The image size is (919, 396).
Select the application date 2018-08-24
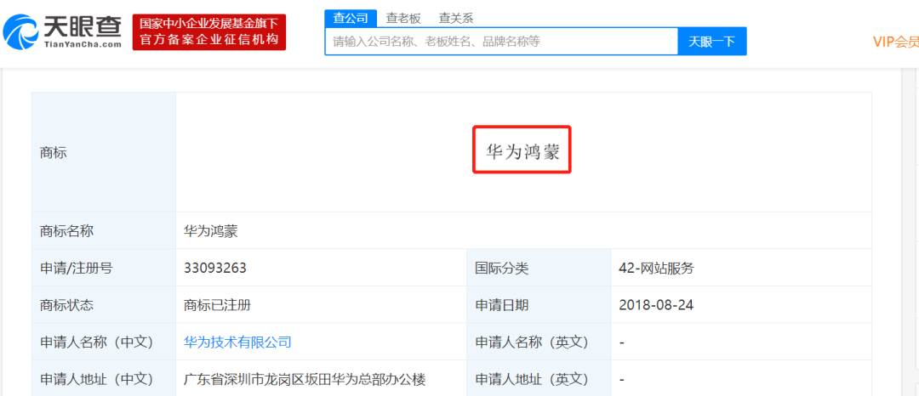click(x=656, y=305)
